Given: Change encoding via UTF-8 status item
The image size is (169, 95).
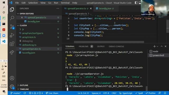Looking at the screenshot, I should (x=106, y=93).
